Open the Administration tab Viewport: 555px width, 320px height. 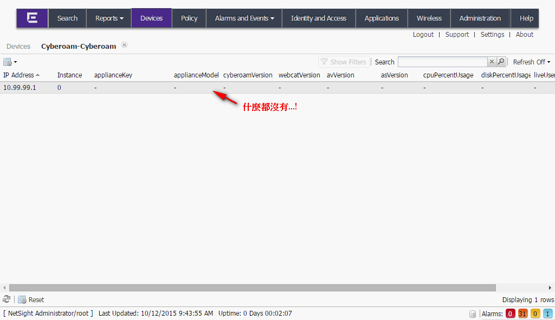click(x=480, y=18)
